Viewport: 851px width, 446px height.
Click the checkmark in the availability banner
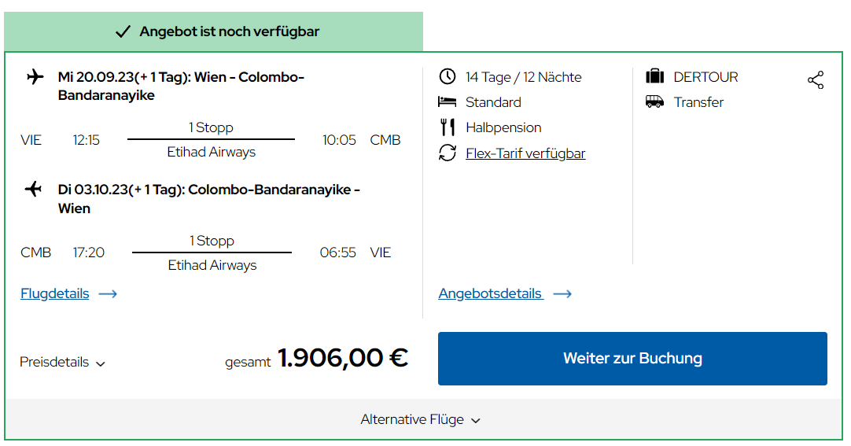point(123,31)
